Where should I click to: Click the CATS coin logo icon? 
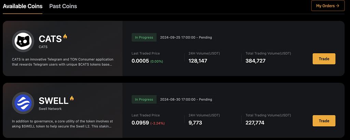pyautogui.click(x=23, y=41)
